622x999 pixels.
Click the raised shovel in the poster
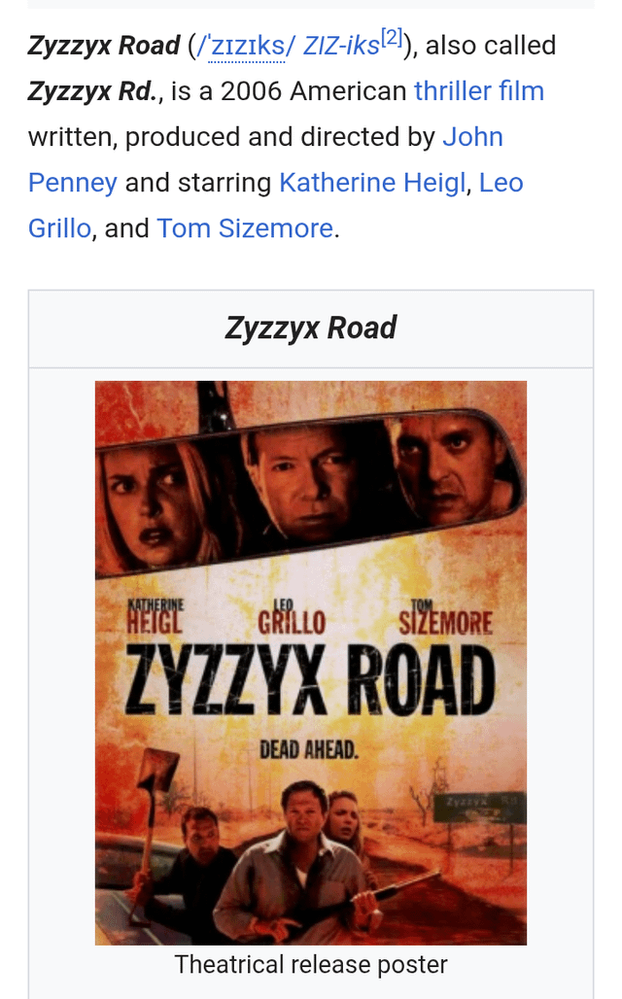tap(153, 822)
